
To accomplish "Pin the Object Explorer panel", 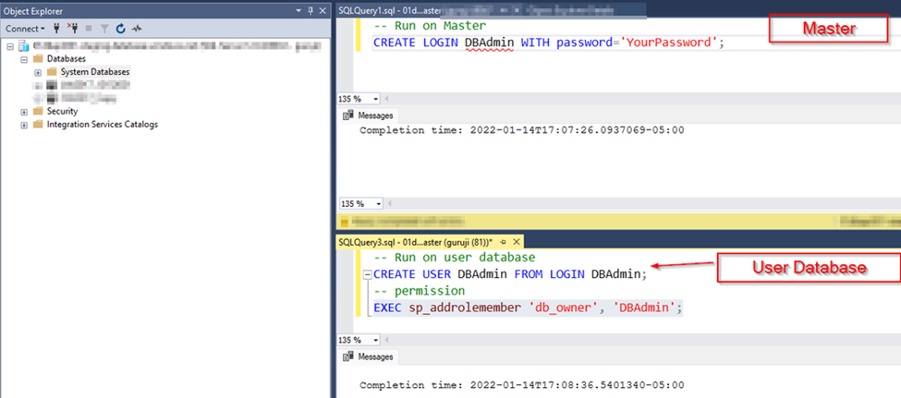I will point(310,11).
